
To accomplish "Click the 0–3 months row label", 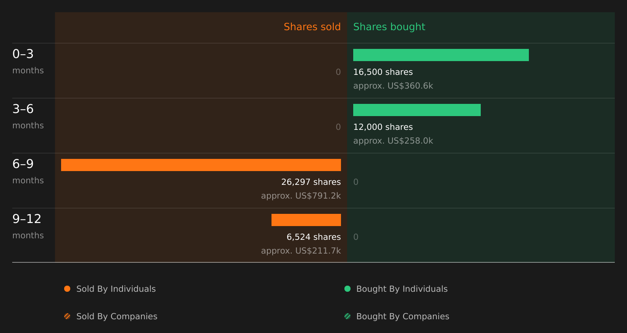I will click(x=28, y=61).
